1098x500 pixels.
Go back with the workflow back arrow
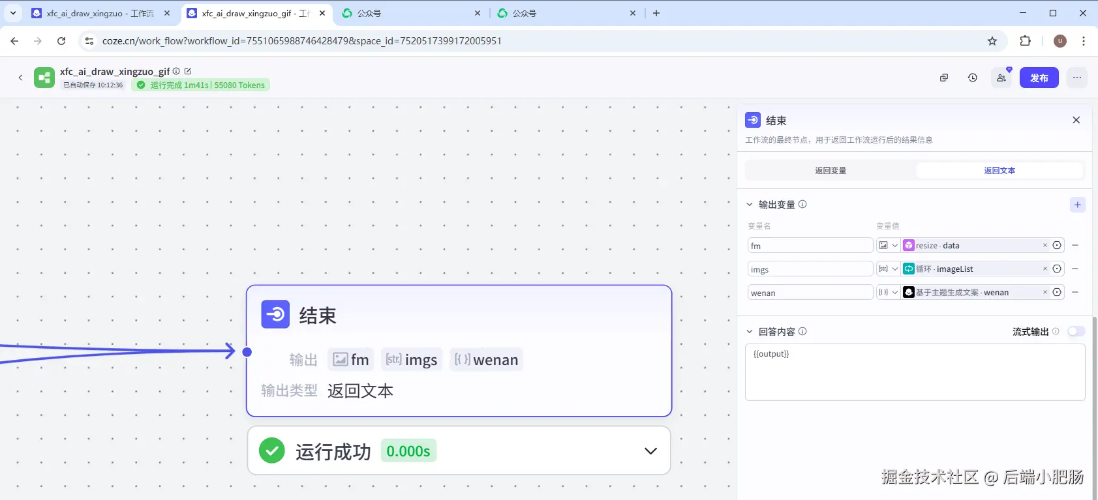click(x=20, y=78)
